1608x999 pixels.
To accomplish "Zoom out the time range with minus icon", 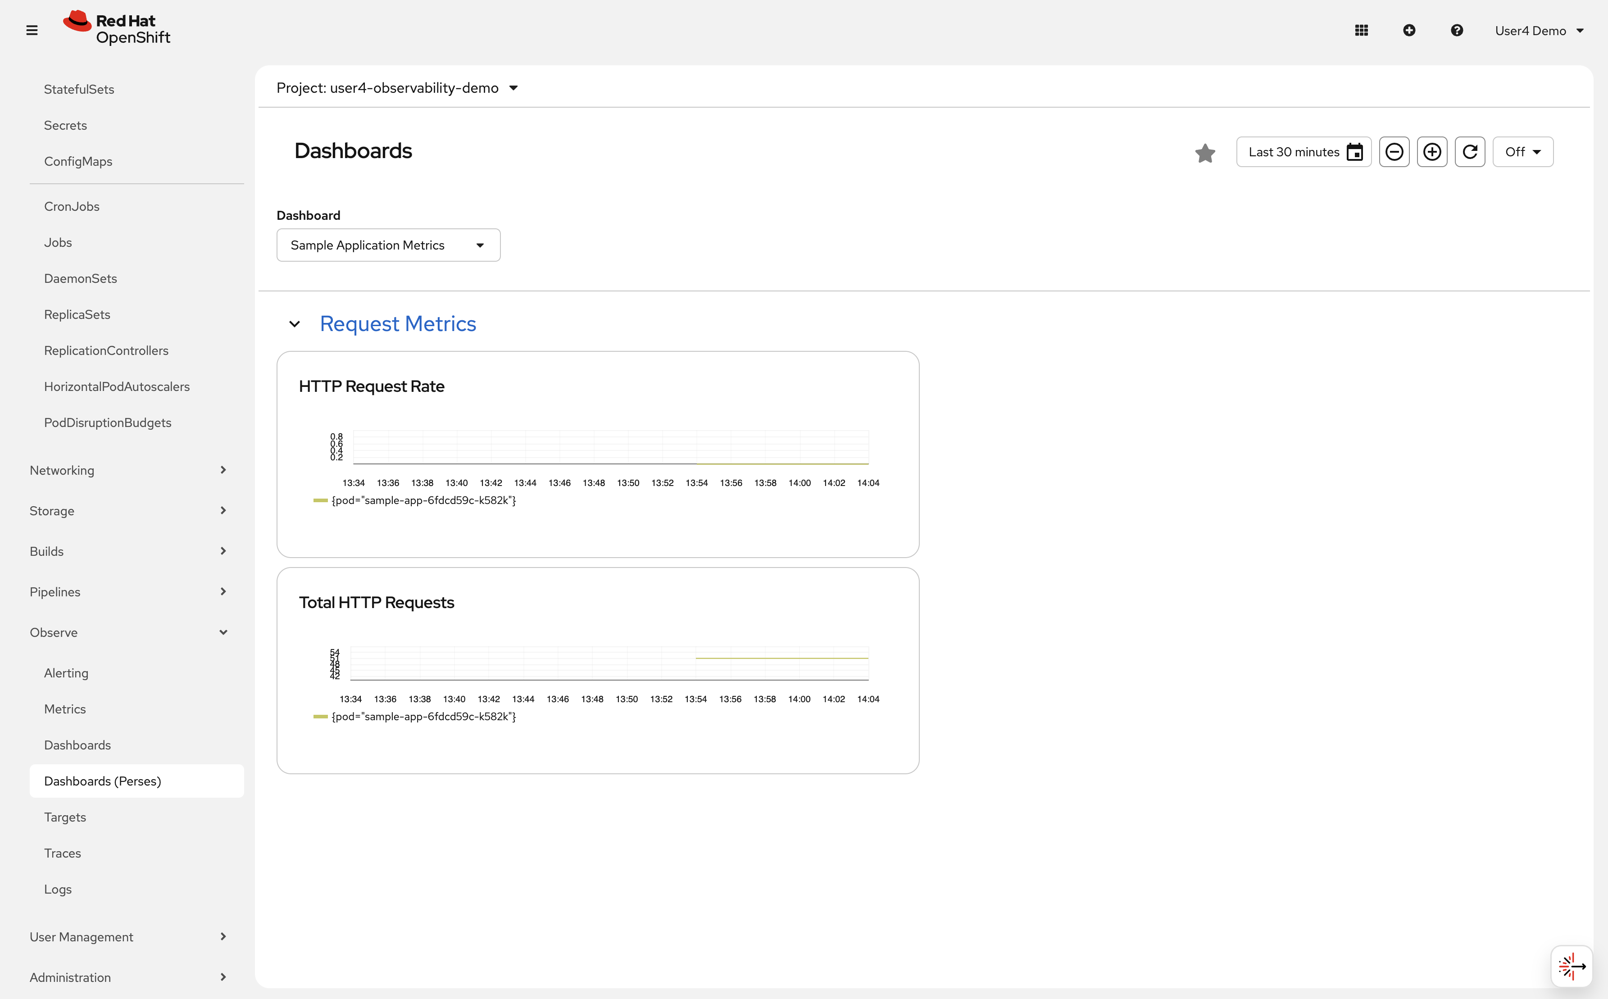I will coord(1394,151).
